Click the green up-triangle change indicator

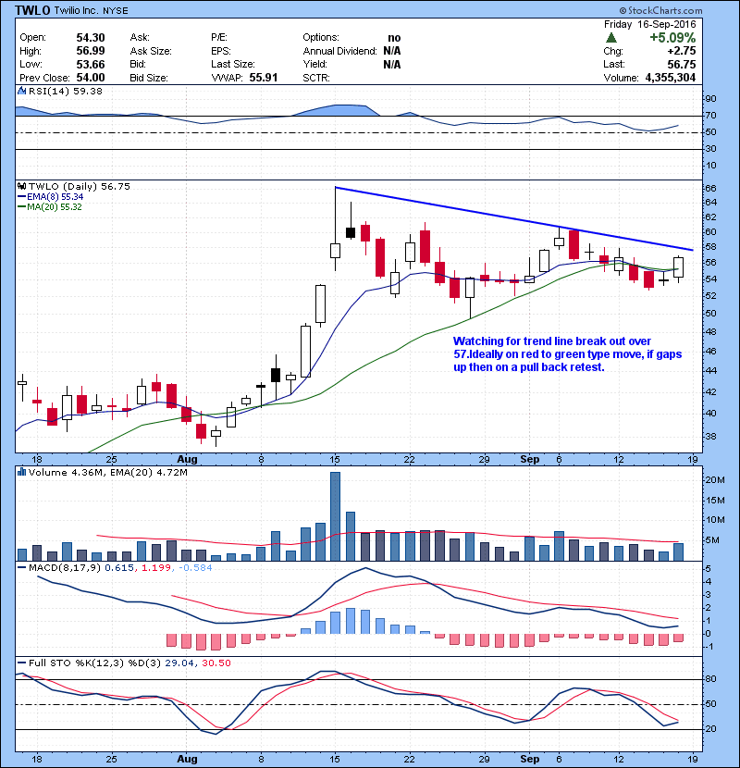610,38
